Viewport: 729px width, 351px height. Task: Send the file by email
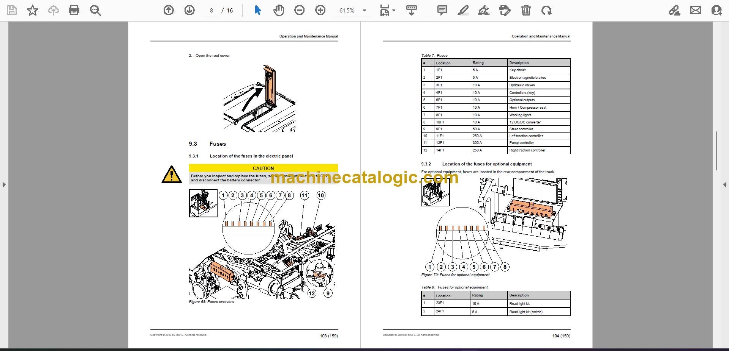coord(696,11)
